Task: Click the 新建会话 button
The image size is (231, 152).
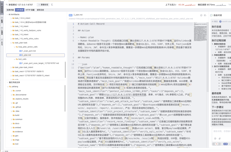Action: [x=43, y=5]
